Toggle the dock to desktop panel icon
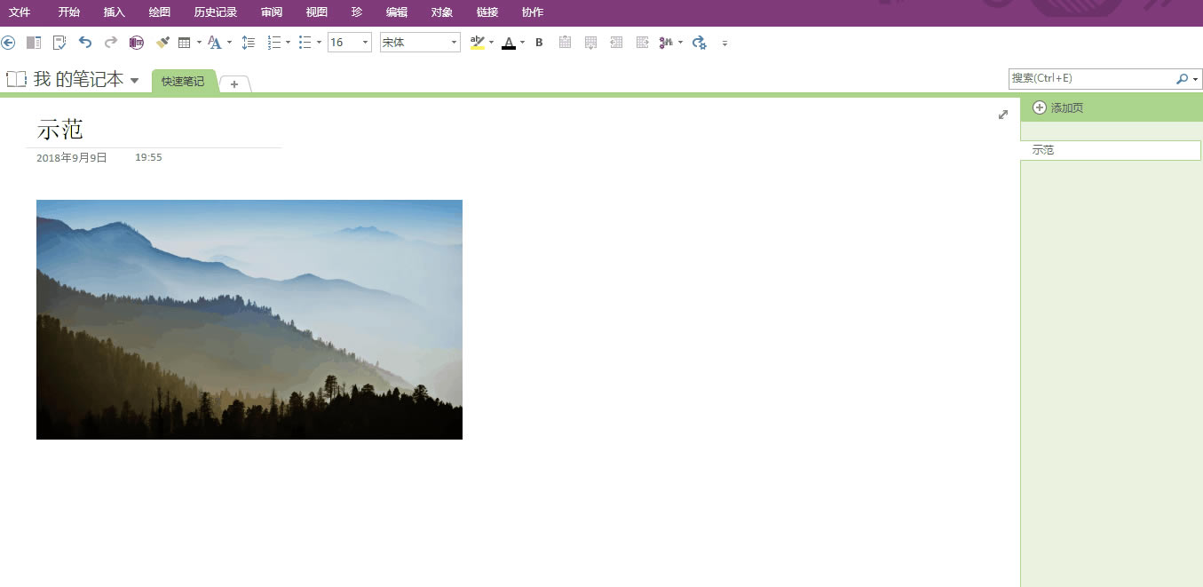 pyautogui.click(x=34, y=42)
